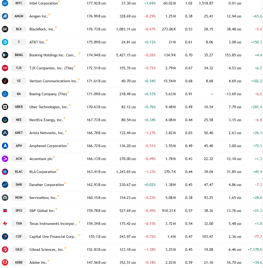The image size is (263, 268).
Task: Open the TJX ticker badge
Action: tap(19, 68)
